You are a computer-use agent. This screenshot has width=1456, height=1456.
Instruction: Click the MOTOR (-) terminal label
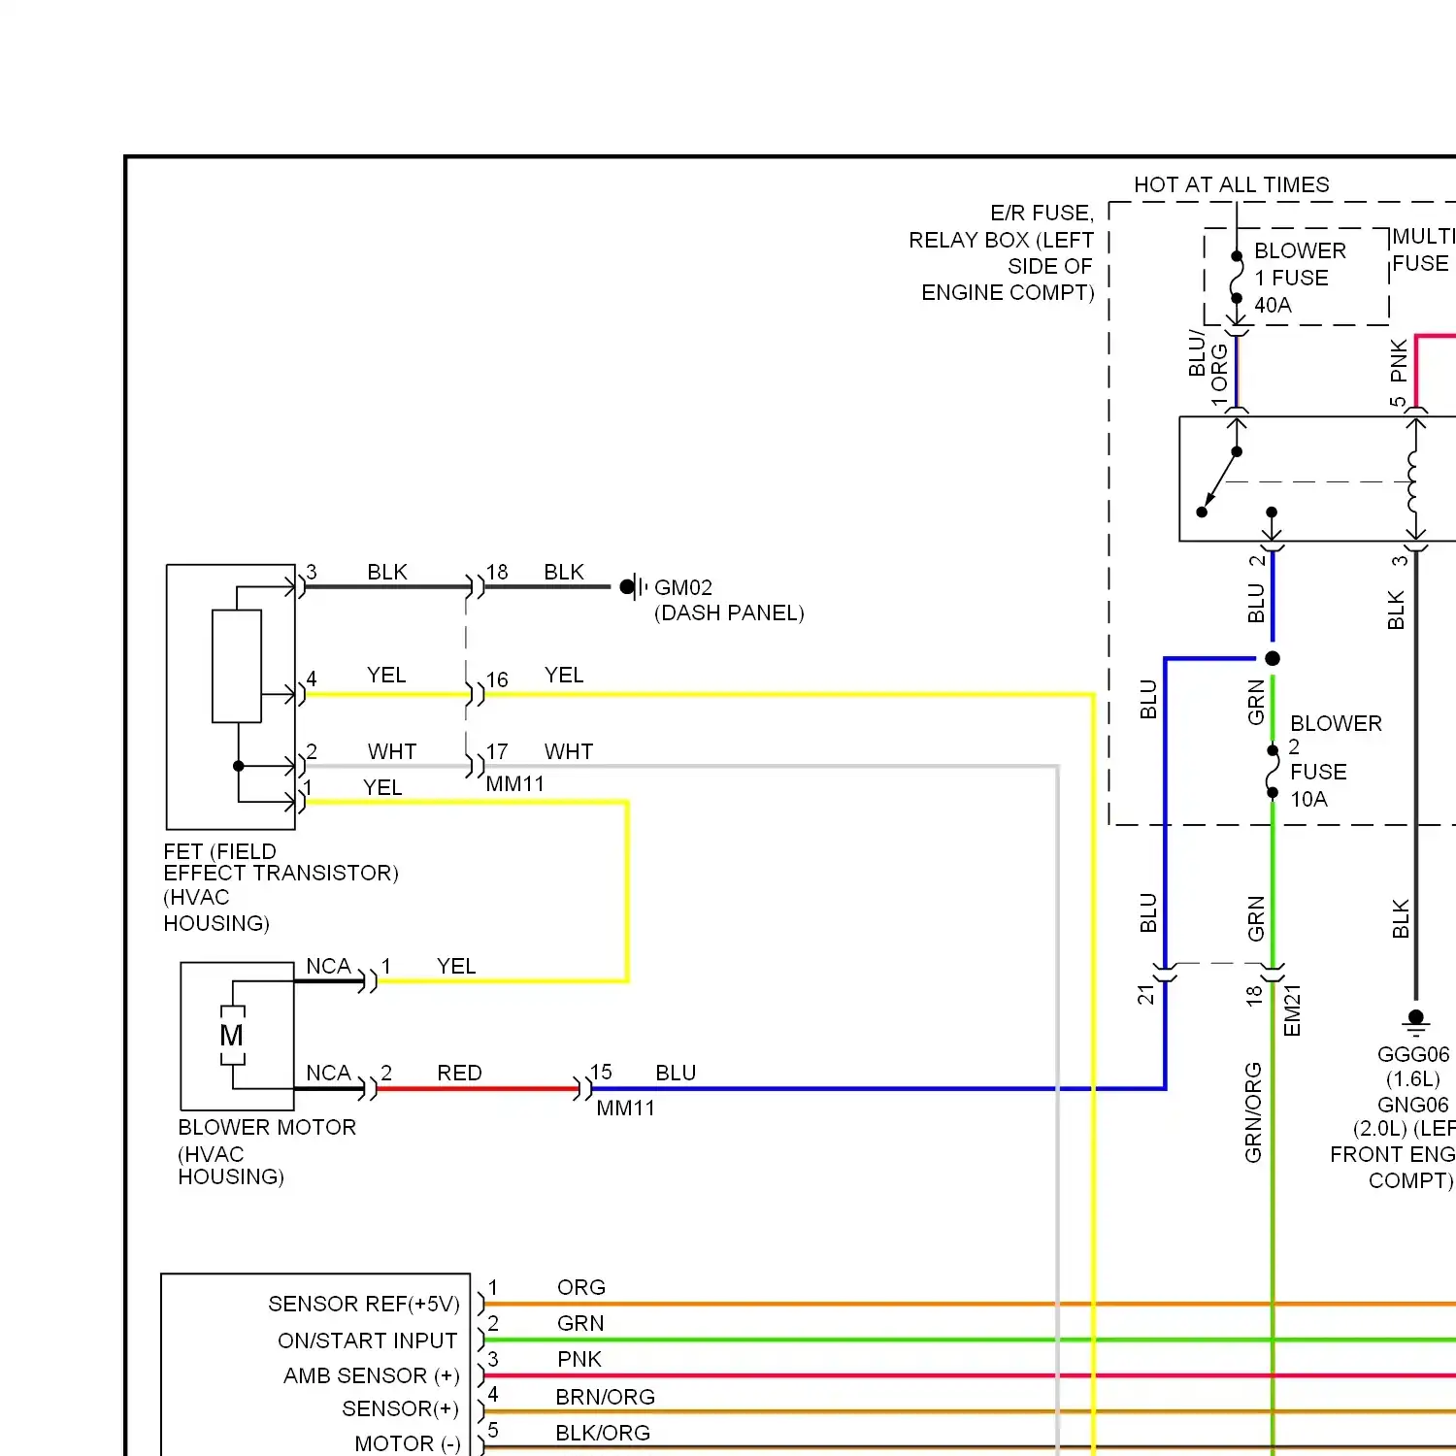point(408,1443)
